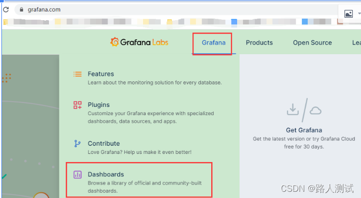Click the cloud icon above Get Grafana
361x198 pixels.
point(315,111)
